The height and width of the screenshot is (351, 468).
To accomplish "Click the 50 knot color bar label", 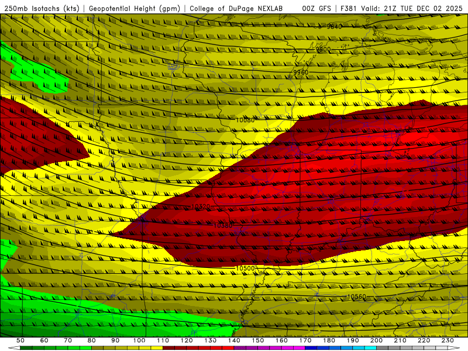I will point(20,340).
